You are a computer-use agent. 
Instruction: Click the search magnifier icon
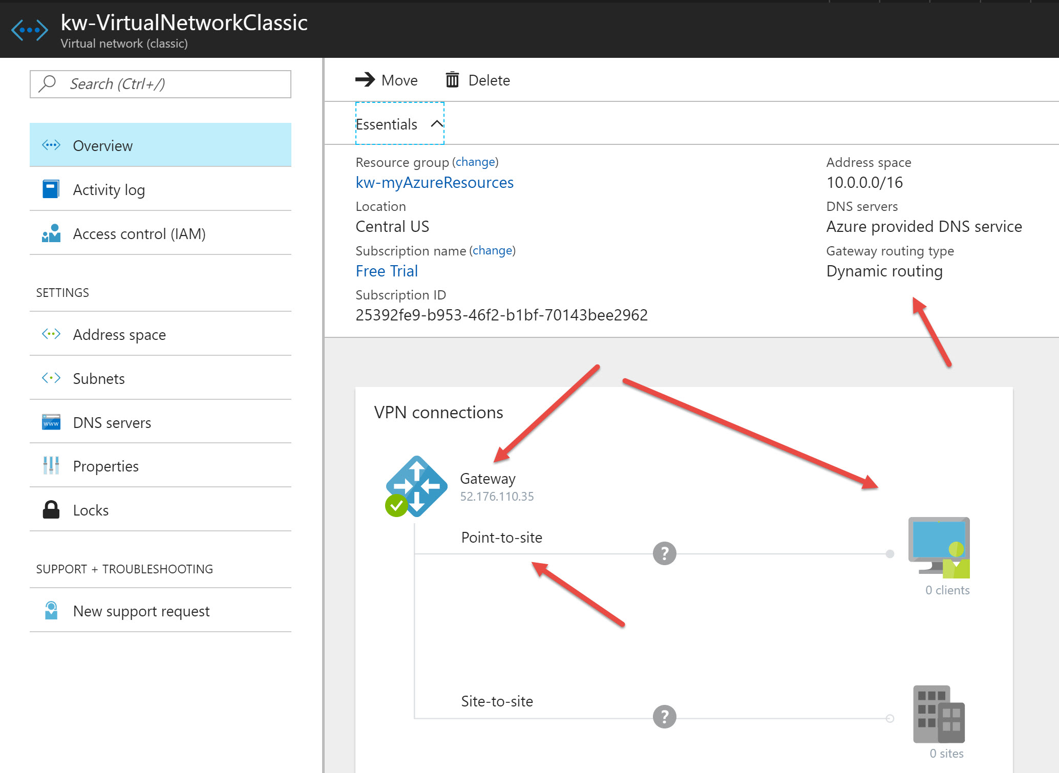[48, 83]
